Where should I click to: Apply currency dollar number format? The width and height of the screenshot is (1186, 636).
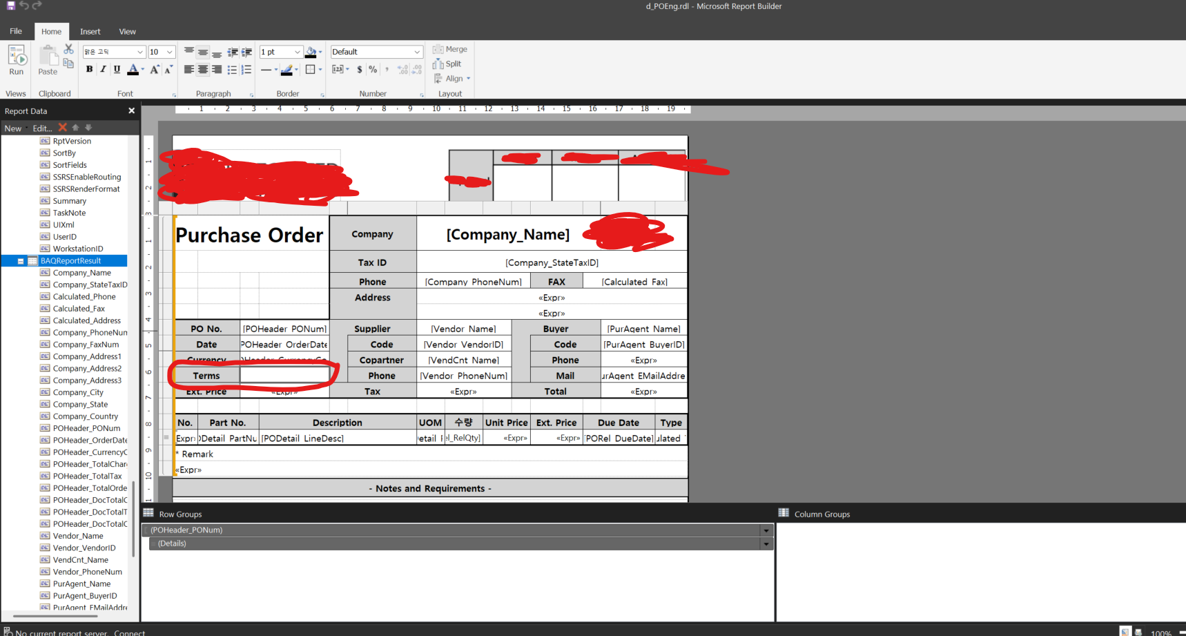pos(360,69)
